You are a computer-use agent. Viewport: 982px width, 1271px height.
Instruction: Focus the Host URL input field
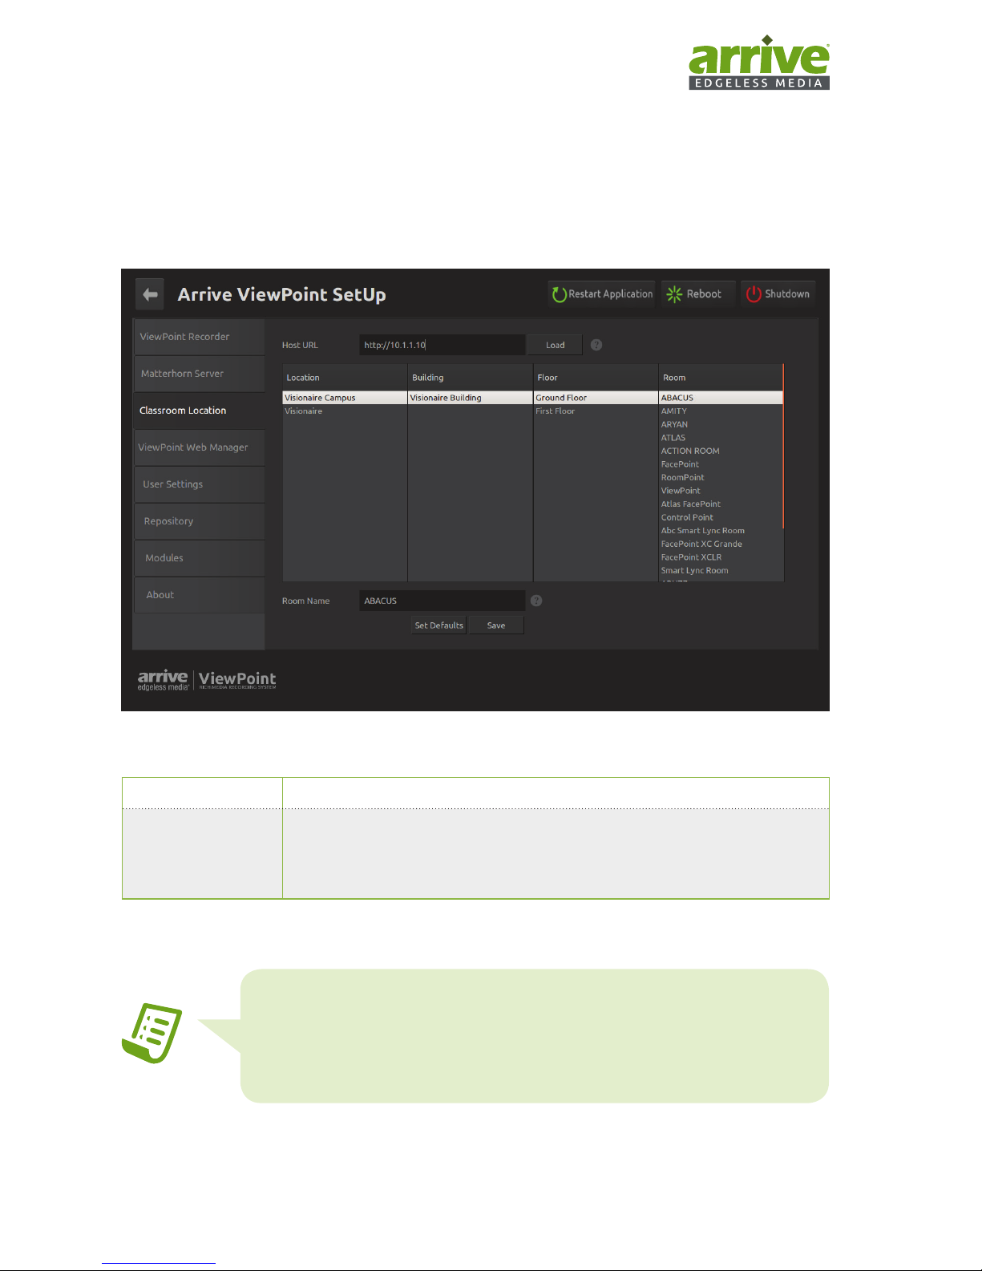[x=442, y=345]
